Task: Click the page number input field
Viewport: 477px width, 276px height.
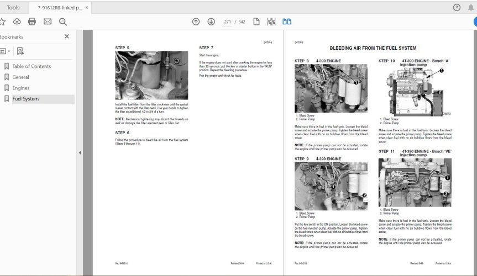Action: point(227,22)
